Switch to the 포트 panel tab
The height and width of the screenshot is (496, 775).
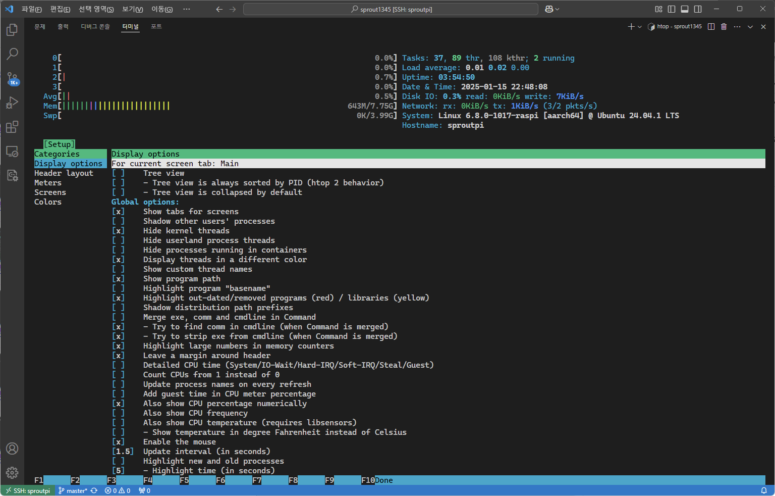[x=156, y=27]
